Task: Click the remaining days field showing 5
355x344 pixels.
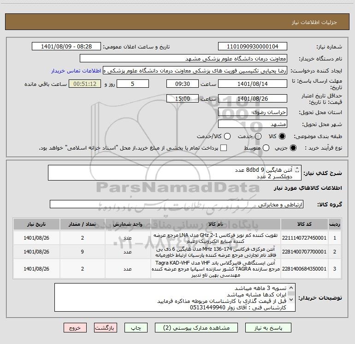Action: pos(133,84)
